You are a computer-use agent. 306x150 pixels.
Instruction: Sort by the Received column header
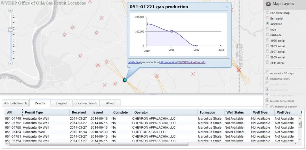click(x=80, y=113)
